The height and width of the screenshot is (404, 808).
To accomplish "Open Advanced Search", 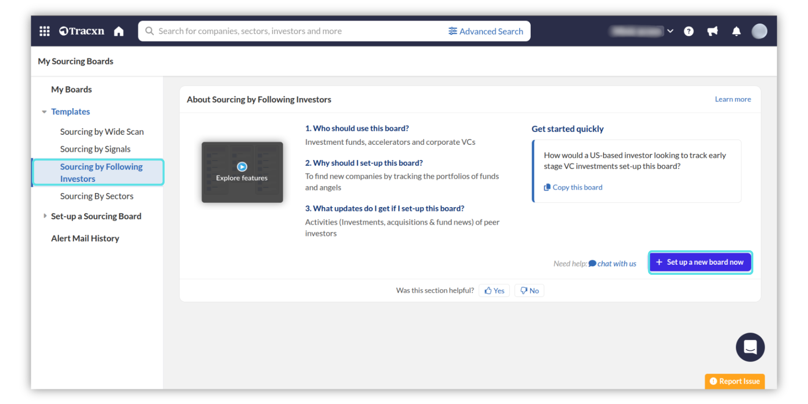I will click(486, 31).
